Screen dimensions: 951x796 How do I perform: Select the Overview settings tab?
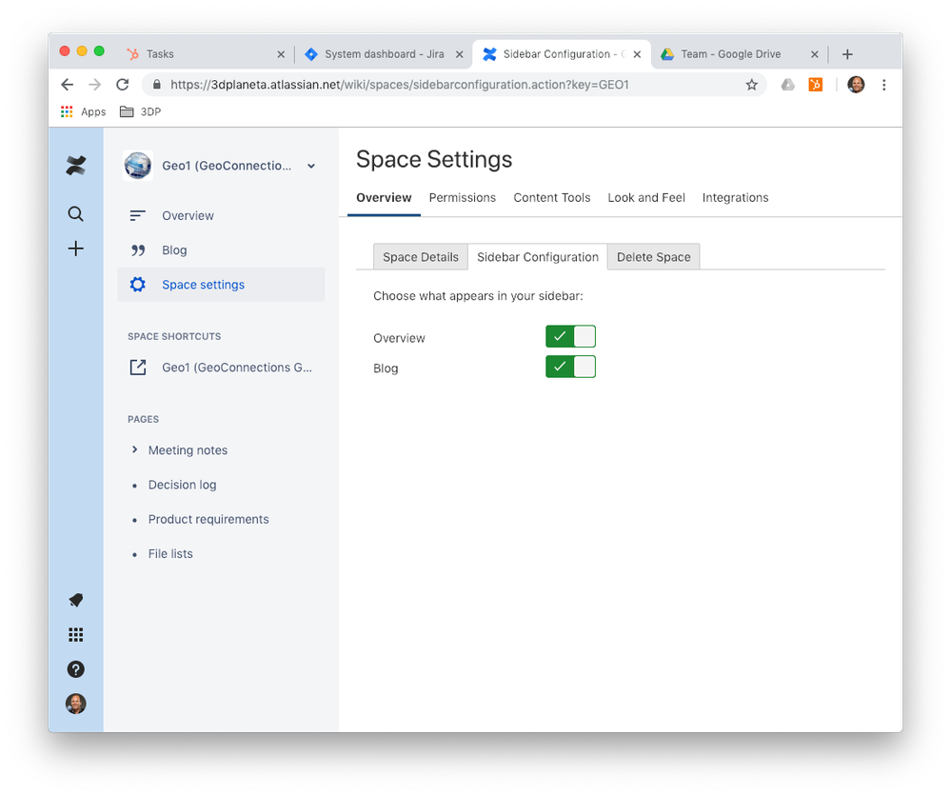[384, 198]
